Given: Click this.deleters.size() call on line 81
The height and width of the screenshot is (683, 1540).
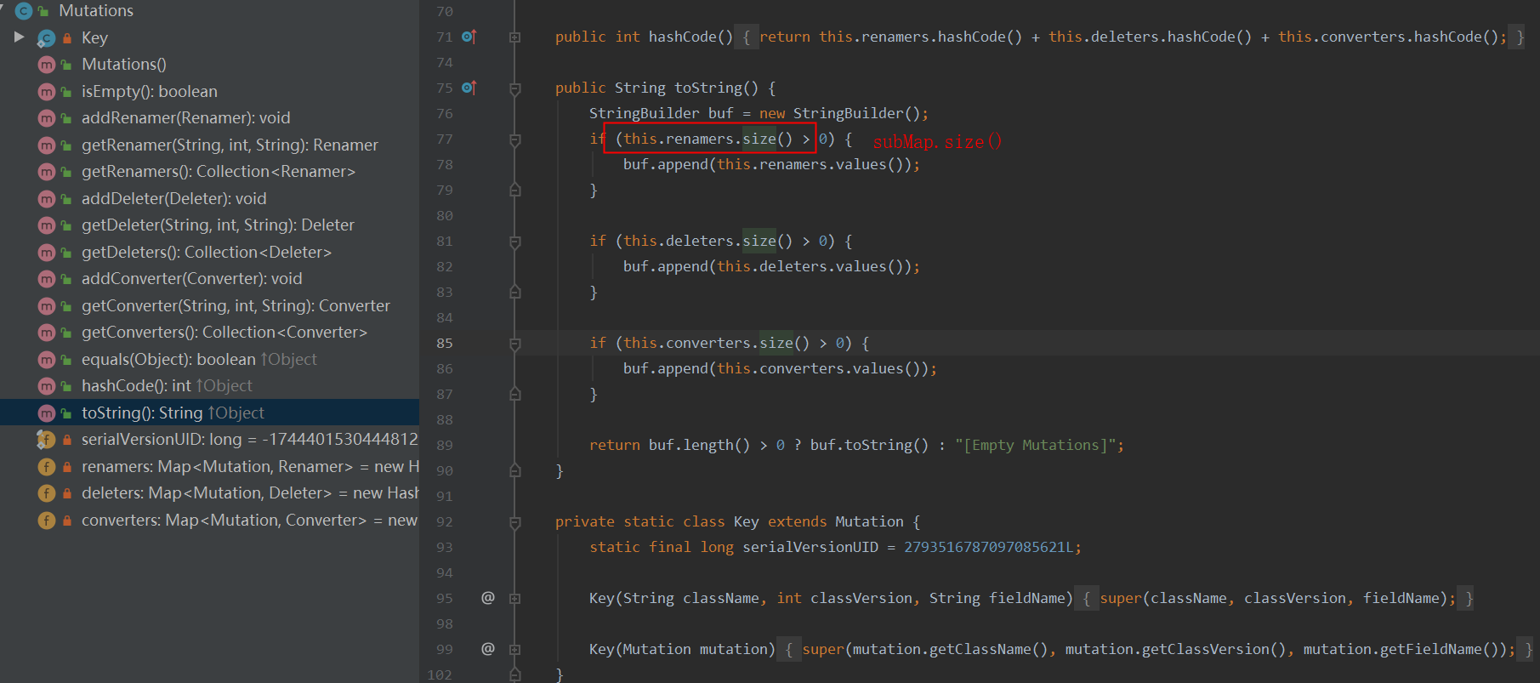Looking at the screenshot, I should click(x=707, y=242).
